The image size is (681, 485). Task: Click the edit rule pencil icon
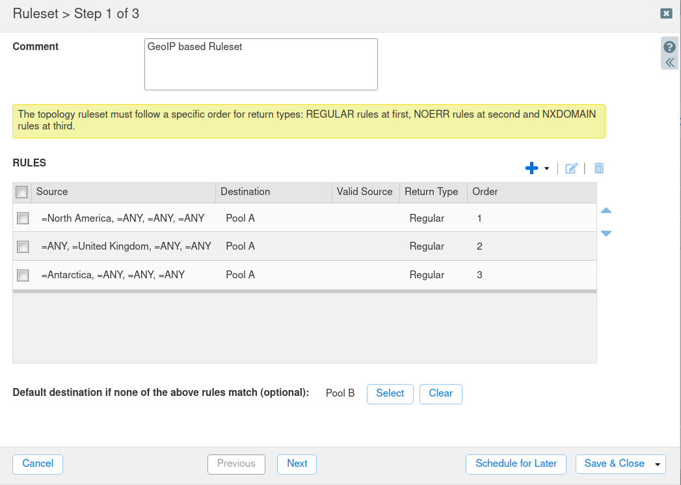pyautogui.click(x=571, y=168)
